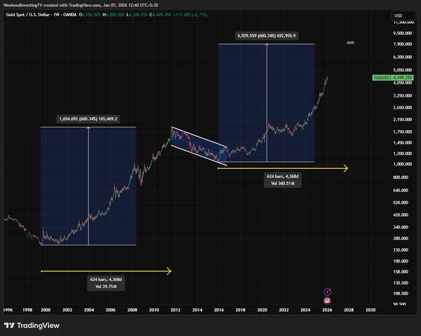
Task: Click the 2000 label on time axis
Action: tap(46, 310)
